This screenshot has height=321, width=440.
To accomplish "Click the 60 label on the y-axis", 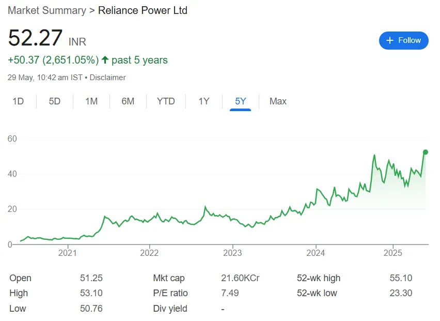I will tap(12, 139).
